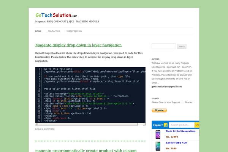Click the Flipkart GO button
228x152 pixels.
[197, 125]
